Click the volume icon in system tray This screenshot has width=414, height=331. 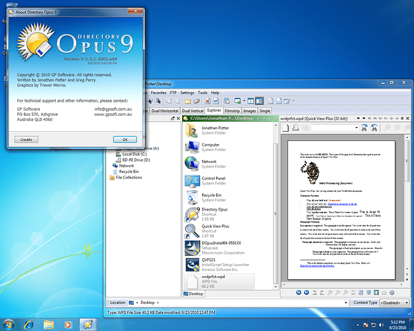[382, 324]
